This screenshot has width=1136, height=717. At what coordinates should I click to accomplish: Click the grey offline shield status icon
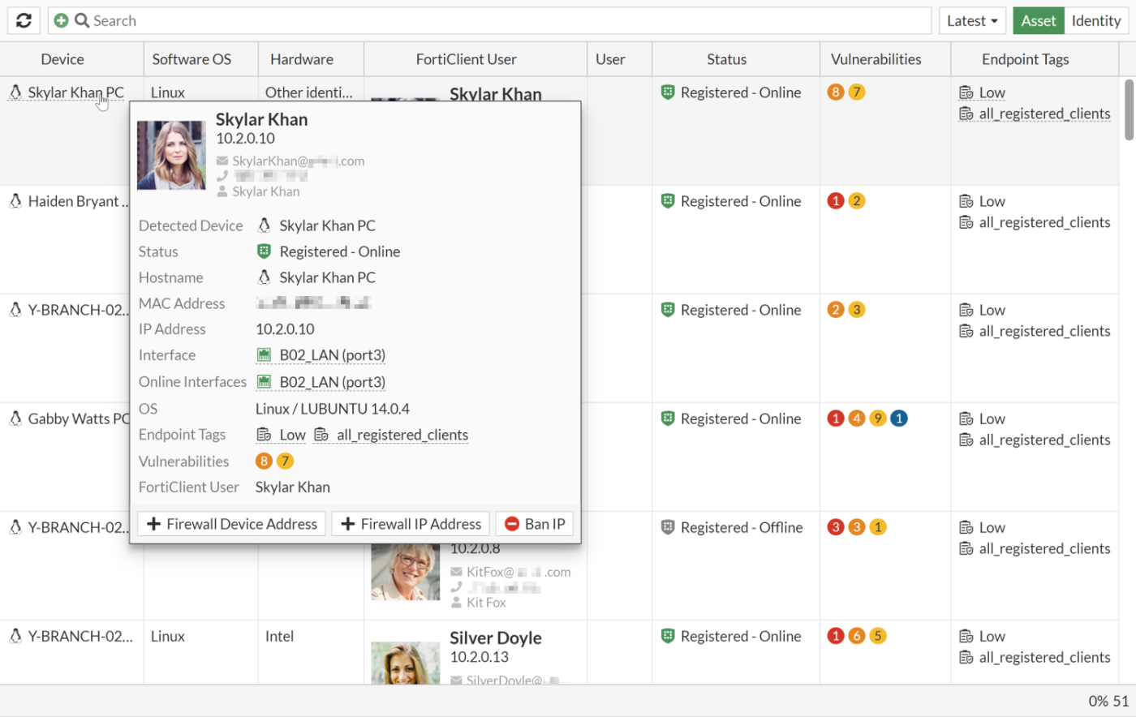tap(668, 527)
